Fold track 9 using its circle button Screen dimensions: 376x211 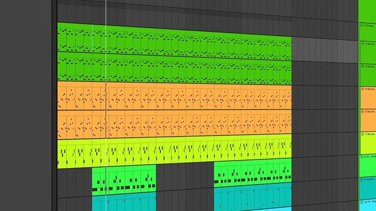pos(362,180)
